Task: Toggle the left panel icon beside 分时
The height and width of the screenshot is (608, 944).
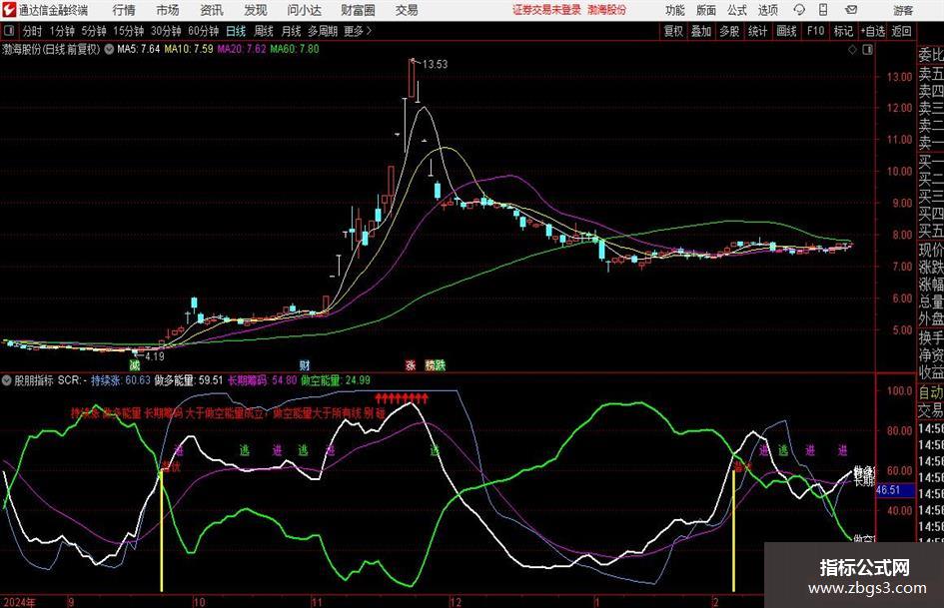Action: tap(9, 31)
